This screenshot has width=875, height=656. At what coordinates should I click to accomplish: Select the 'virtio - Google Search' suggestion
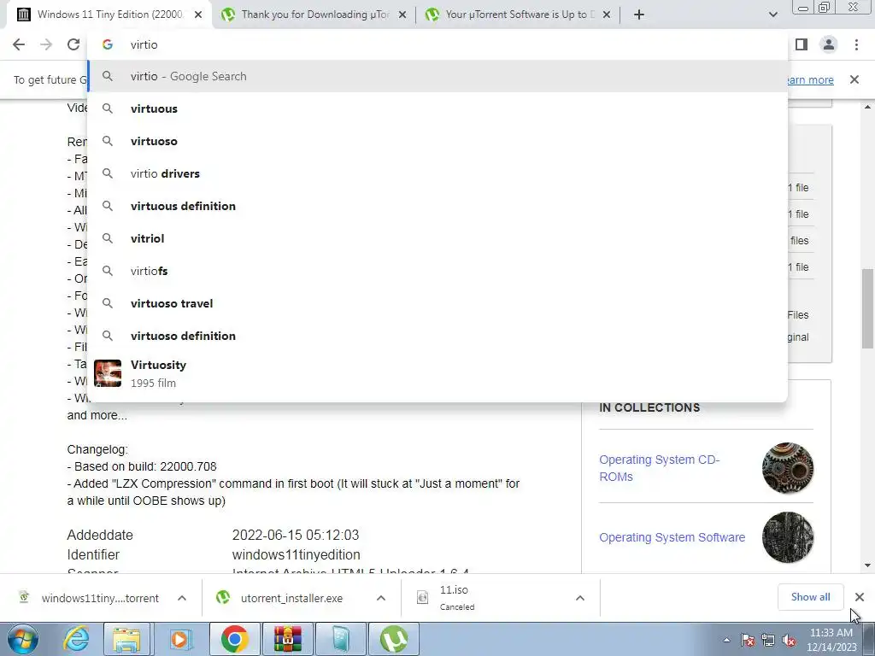click(437, 76)
